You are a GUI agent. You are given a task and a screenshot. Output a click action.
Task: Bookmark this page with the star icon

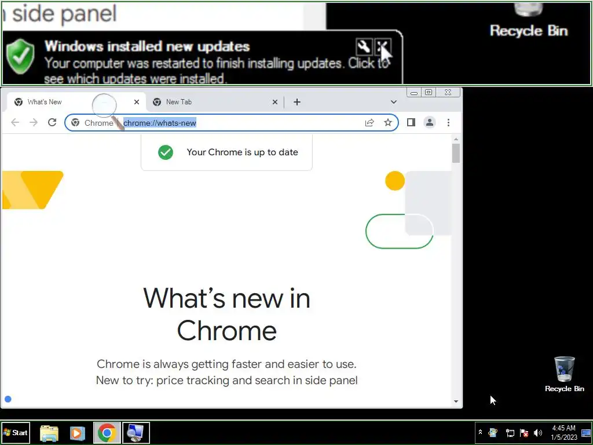(388, 122)
